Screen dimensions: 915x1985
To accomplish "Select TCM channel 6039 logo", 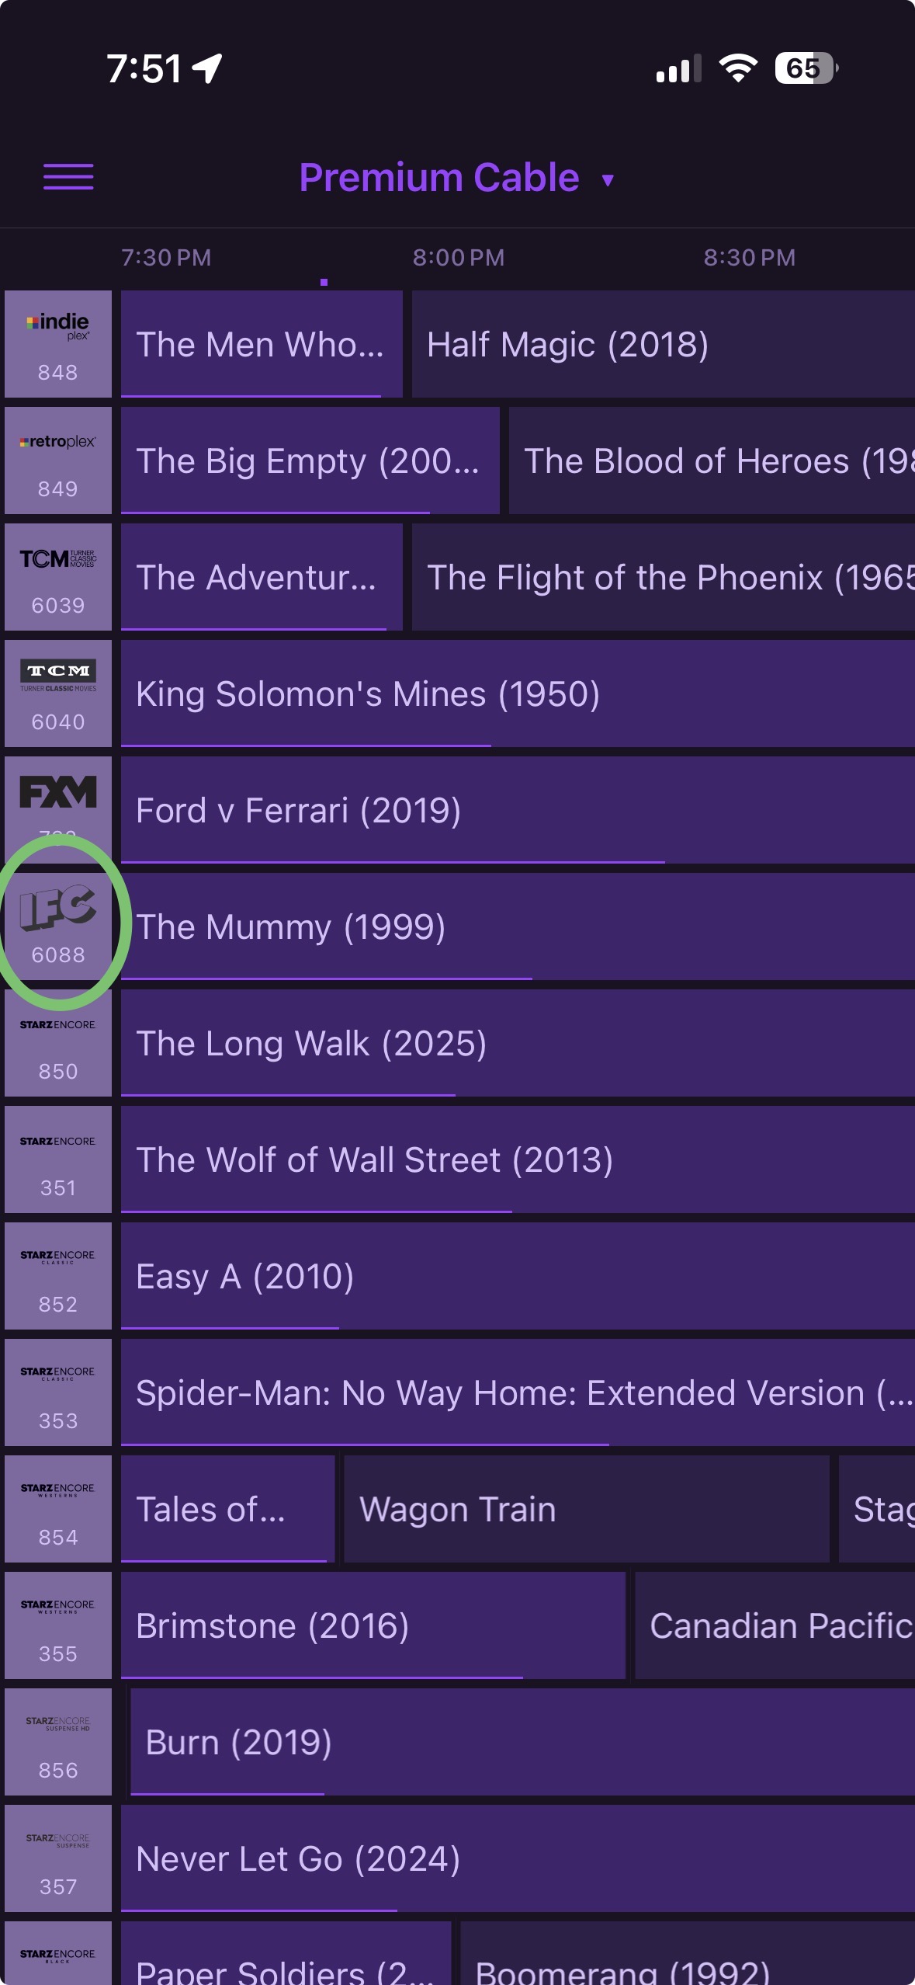I will pos(58,577).
